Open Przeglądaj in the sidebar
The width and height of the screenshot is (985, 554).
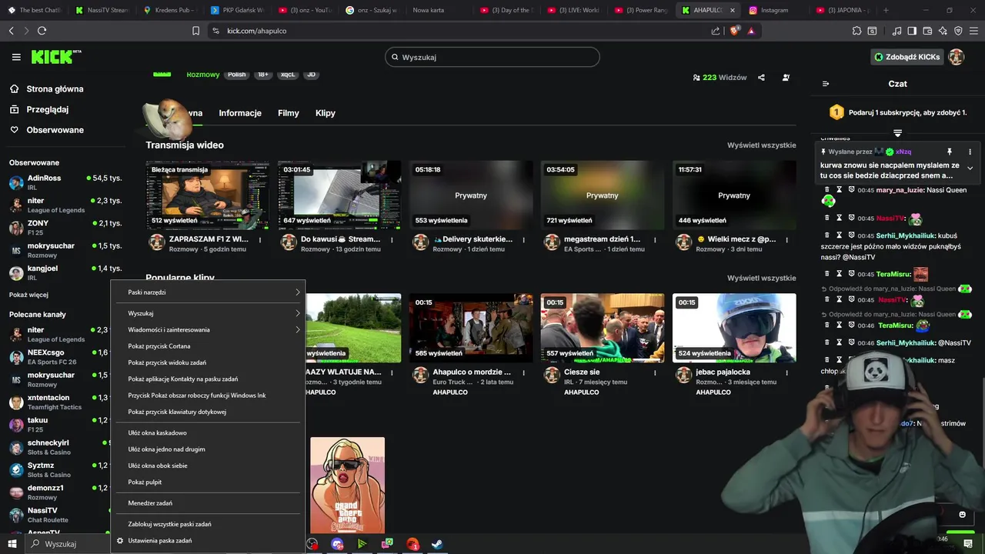(x=48, y=109)
